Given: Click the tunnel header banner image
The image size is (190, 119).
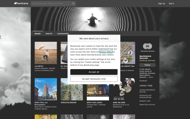Looking at the screenshot, I should (x=95, y=19).
